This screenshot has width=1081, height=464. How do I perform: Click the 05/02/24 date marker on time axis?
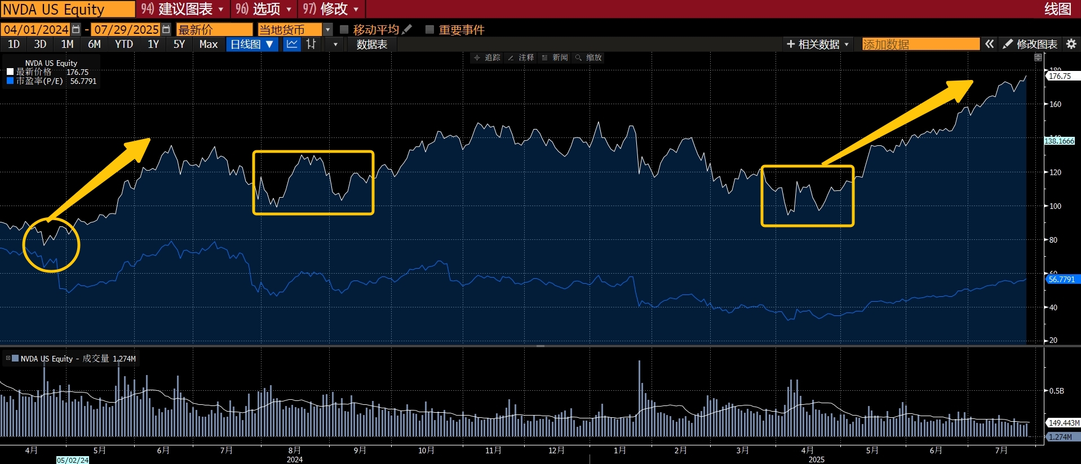(73, 460)
